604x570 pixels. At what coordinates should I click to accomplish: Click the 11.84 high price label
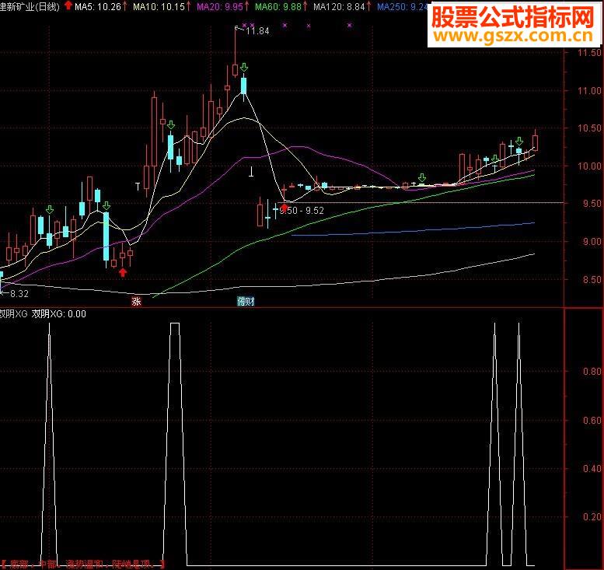coord(257,31)
